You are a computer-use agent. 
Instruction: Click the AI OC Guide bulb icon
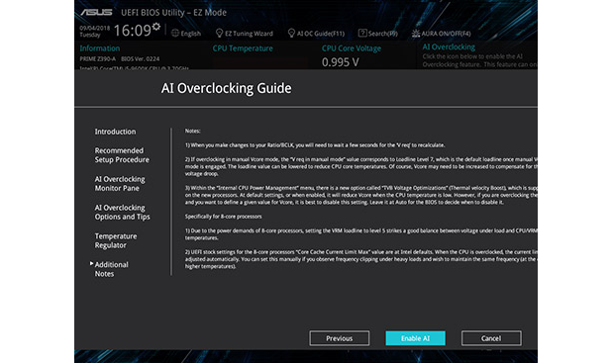[x=291, y=34]
